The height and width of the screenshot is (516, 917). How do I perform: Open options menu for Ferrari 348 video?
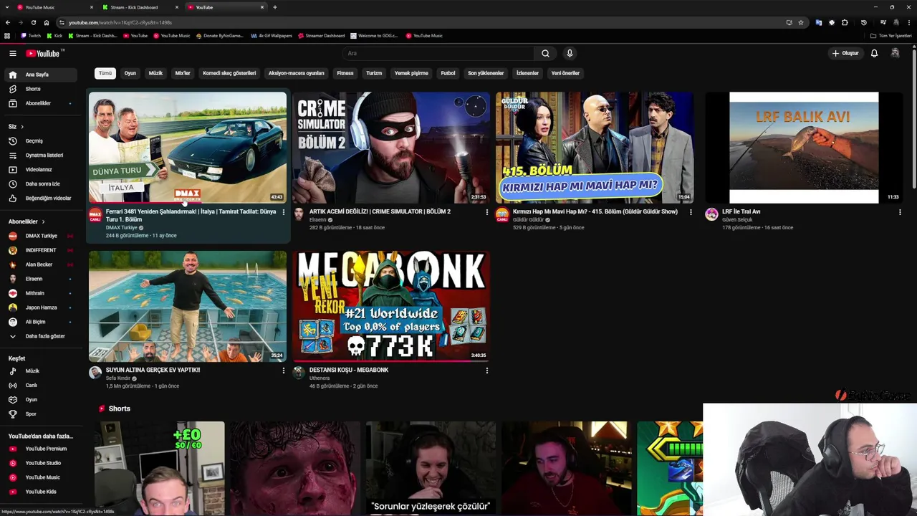283,212
